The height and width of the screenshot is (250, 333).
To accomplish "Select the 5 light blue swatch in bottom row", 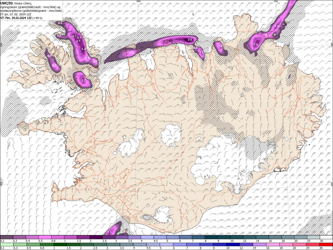I will pyautogui.click(x=166, y=244).
